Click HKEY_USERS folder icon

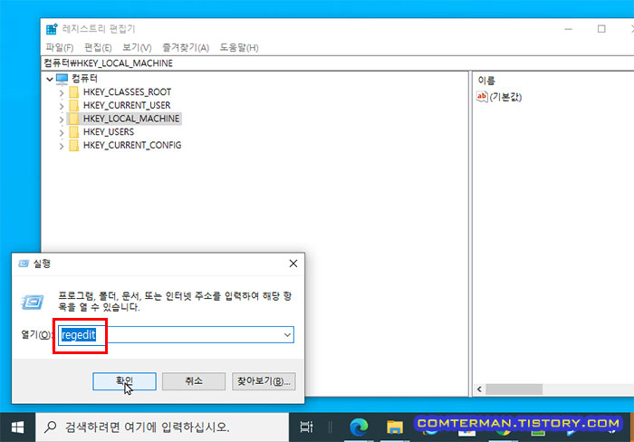point(73,132)
